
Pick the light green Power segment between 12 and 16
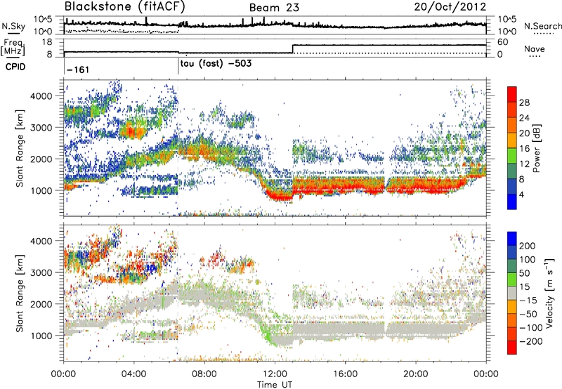pyautogui.click(x=512, y=156)
